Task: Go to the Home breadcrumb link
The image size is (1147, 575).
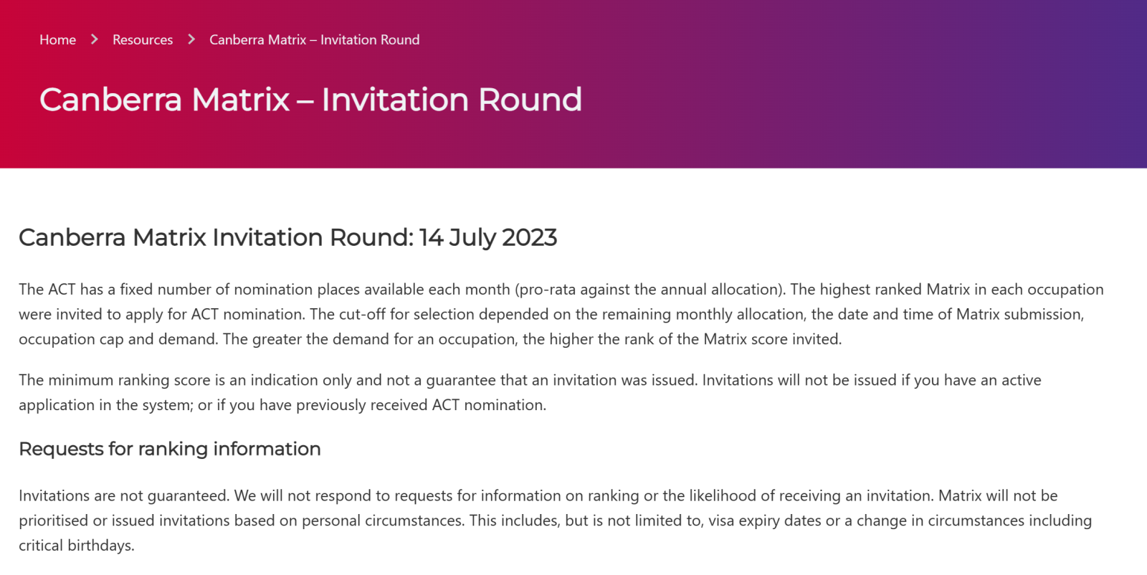Action: [57, 40]
